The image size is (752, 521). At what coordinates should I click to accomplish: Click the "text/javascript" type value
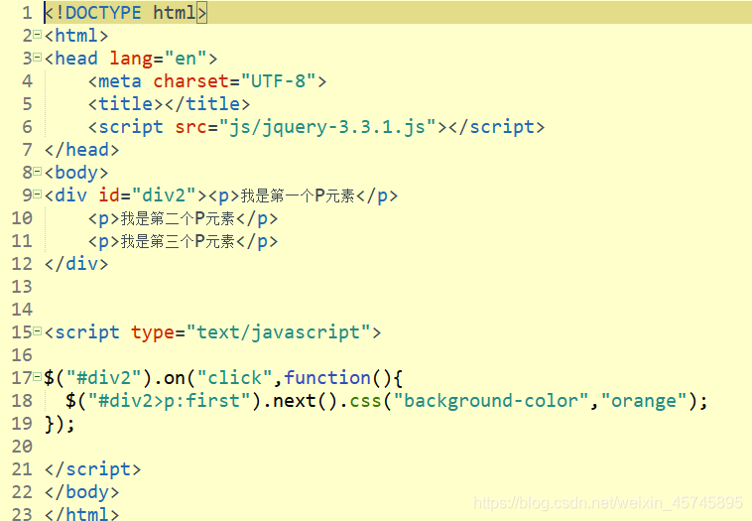278,332
